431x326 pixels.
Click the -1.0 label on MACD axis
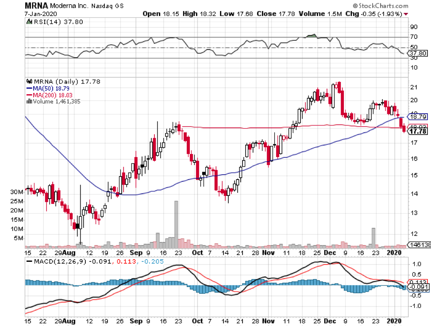tap(416, 306)
